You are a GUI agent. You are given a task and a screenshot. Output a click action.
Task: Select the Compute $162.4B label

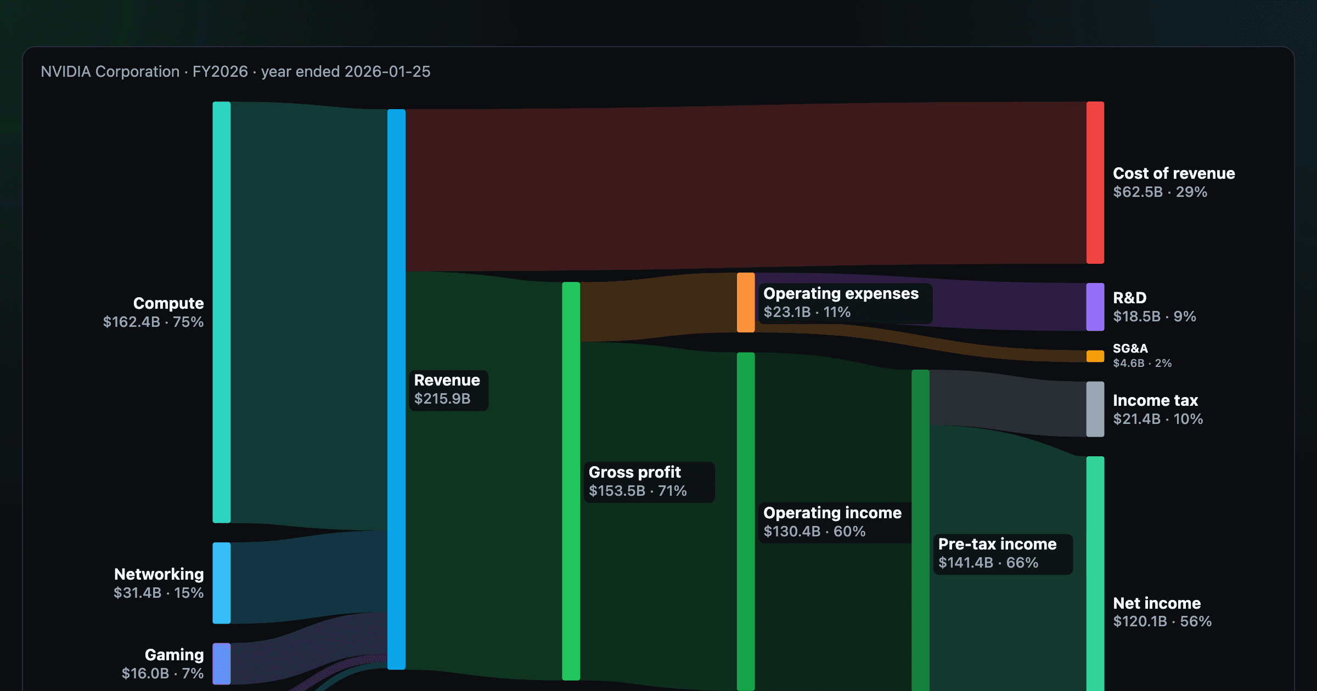pos(153,312)
